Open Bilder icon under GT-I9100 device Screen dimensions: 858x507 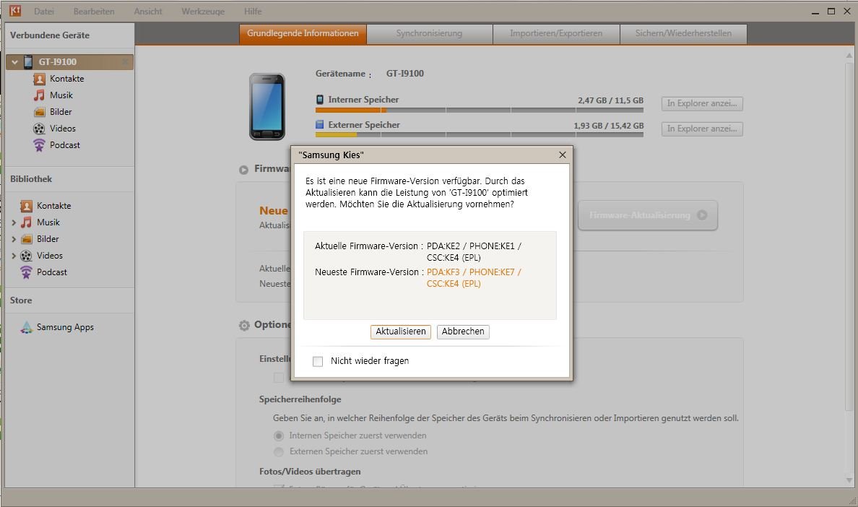40,112
